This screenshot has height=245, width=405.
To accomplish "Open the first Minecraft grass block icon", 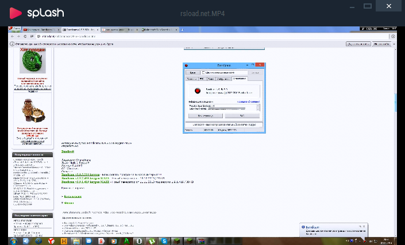I will point(177,241).
